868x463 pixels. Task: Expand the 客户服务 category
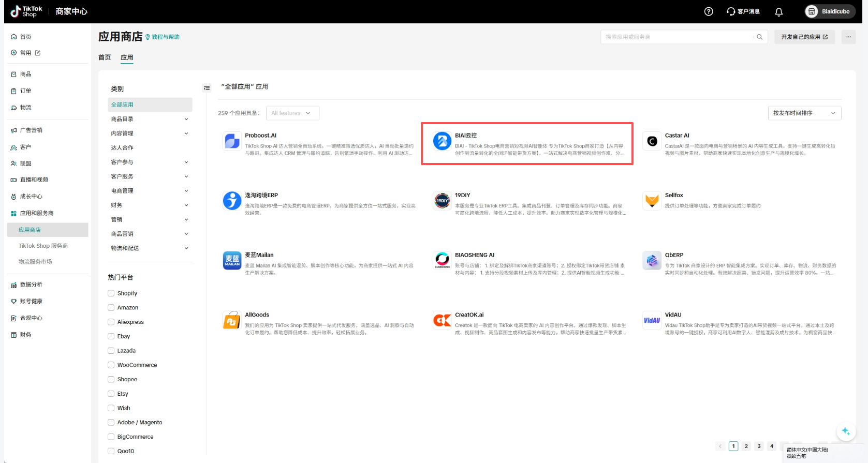[186, 176]
